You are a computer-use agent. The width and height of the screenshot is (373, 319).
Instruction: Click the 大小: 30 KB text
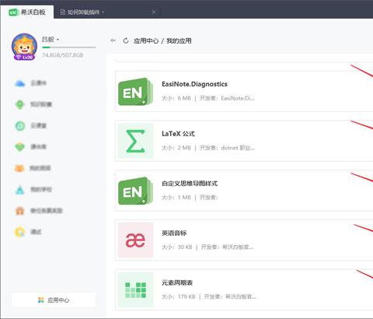tap(177, 247)
